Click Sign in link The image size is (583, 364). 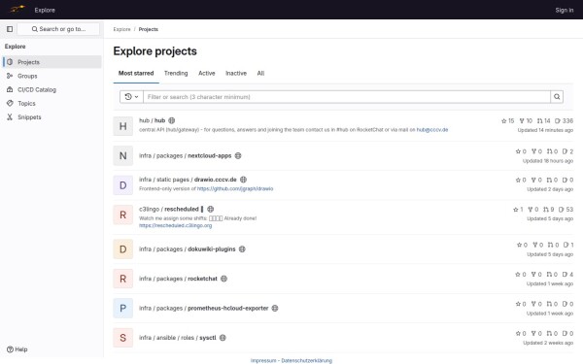(x=564, y=10)
